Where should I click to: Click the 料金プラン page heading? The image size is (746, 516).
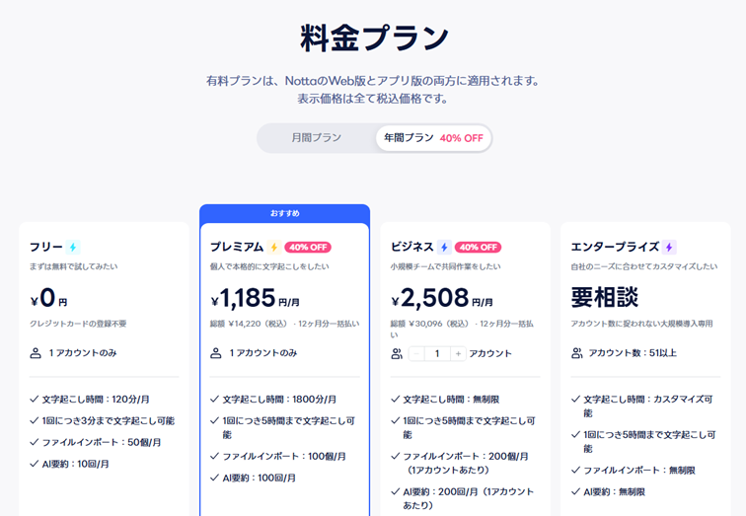click(x=374, y=38)
